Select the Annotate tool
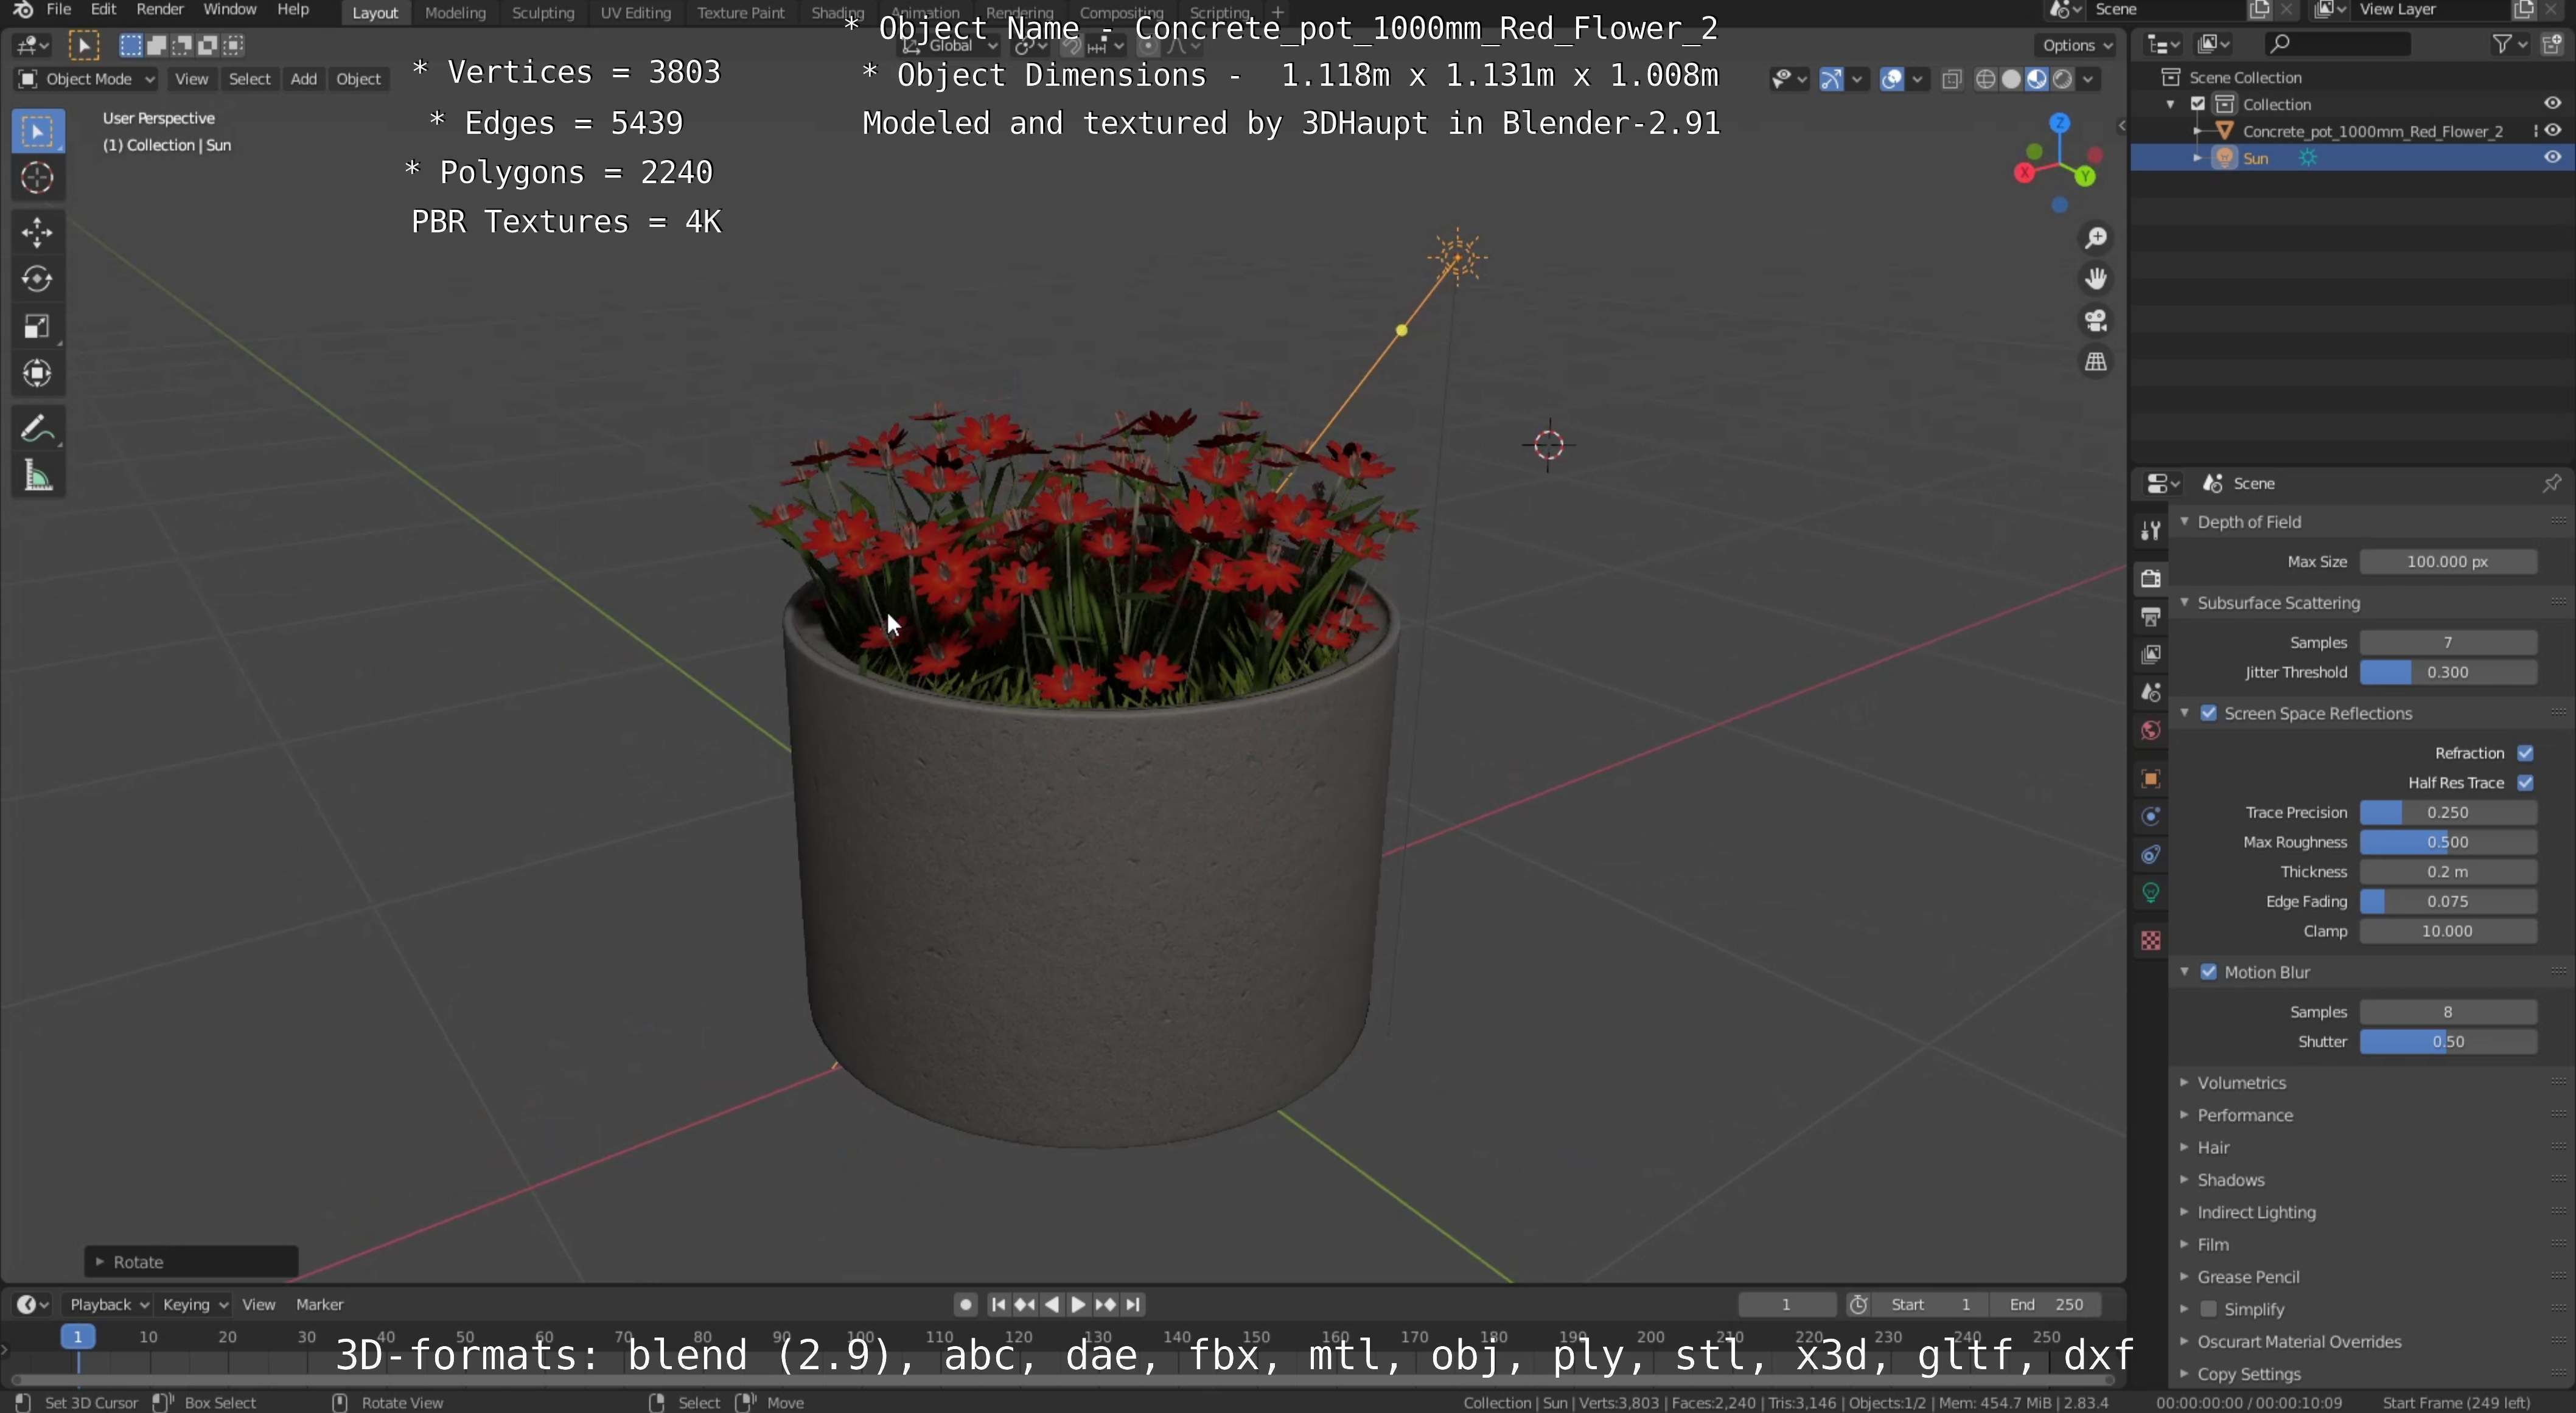 (x=38, y=429)
